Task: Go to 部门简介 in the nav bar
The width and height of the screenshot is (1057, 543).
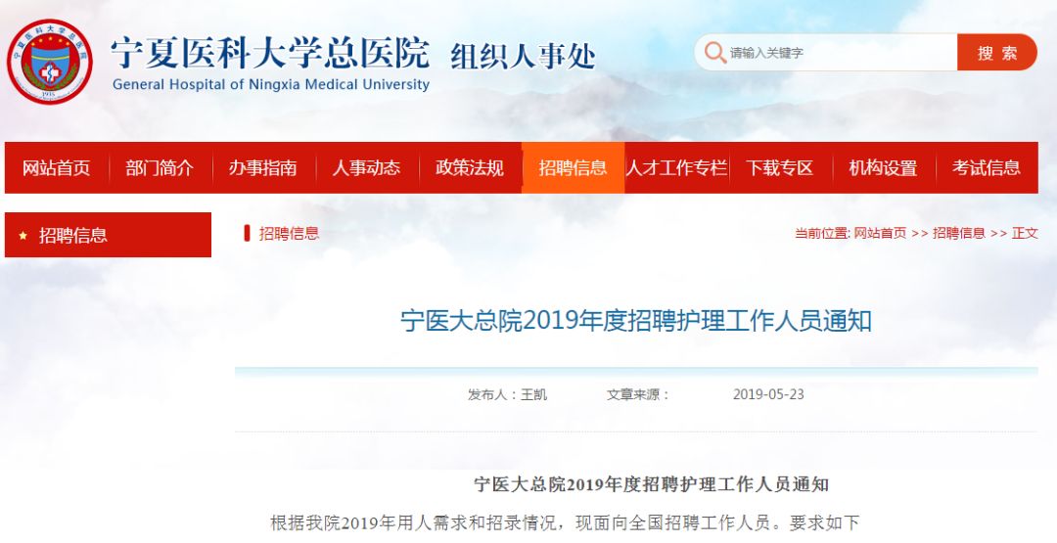Action: [x=160, y=168]
